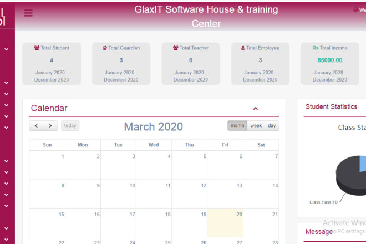Click the Total Teacher group icon
This screenshot has height=244, width=366.
[x=176, y=48]
